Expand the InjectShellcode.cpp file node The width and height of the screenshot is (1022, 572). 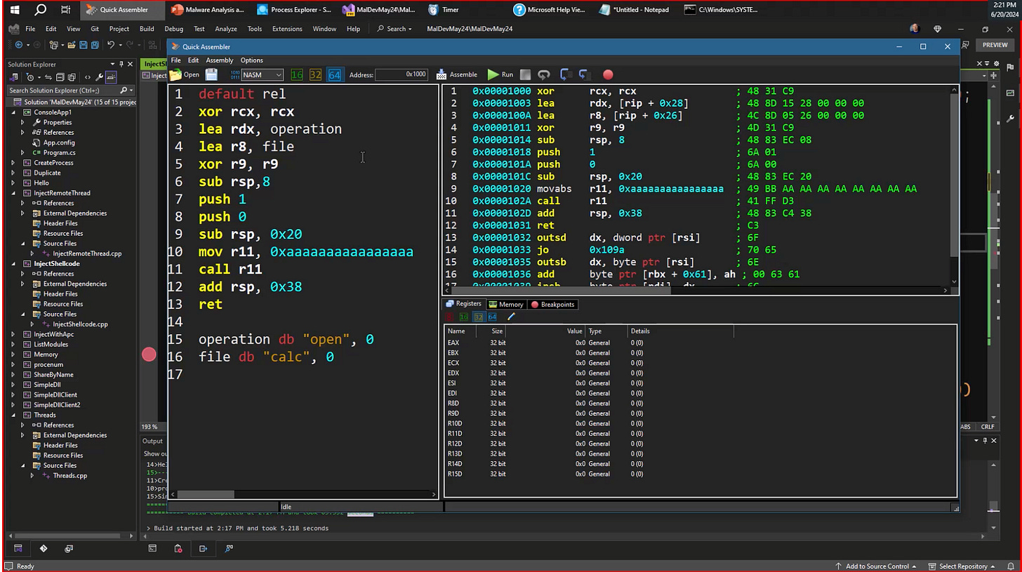(x=32, y=324)
